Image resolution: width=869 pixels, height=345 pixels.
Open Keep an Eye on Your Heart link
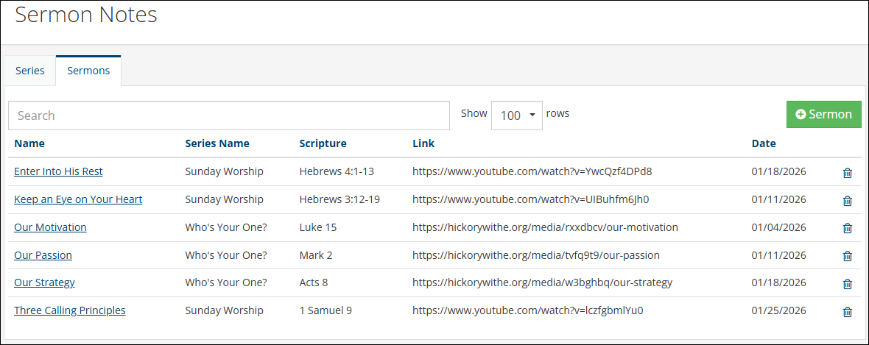coord(78,199)
